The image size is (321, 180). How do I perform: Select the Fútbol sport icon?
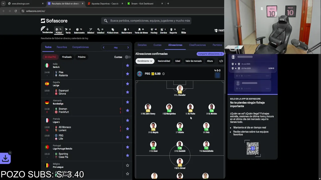(x=59, y=31)
